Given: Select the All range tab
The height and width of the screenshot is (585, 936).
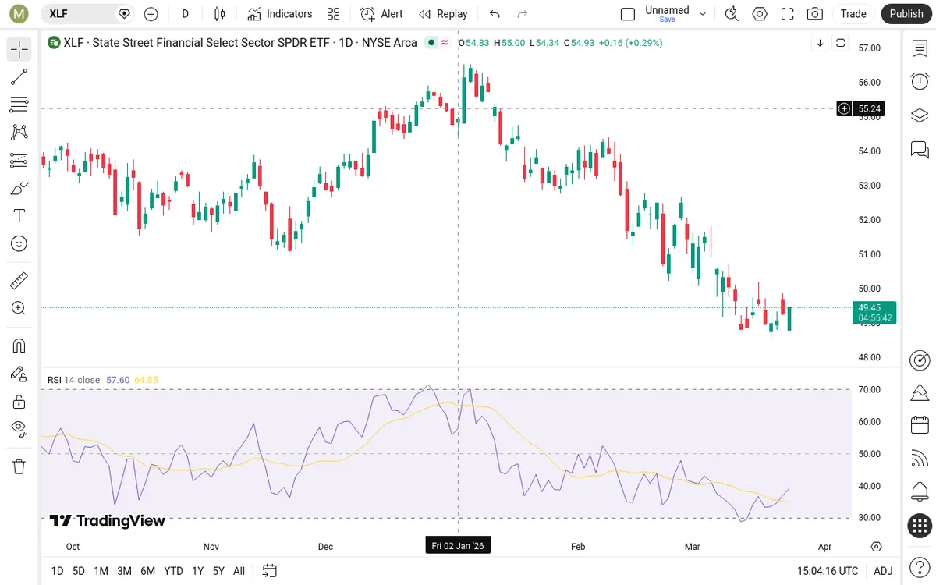Looking at the screenshot, I should [239, 571].
